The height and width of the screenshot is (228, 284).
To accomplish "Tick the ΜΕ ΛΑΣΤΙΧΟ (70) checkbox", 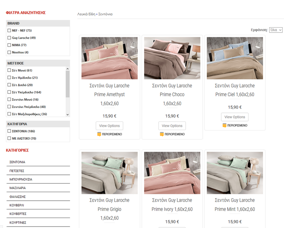I will (x=9, y=138).
